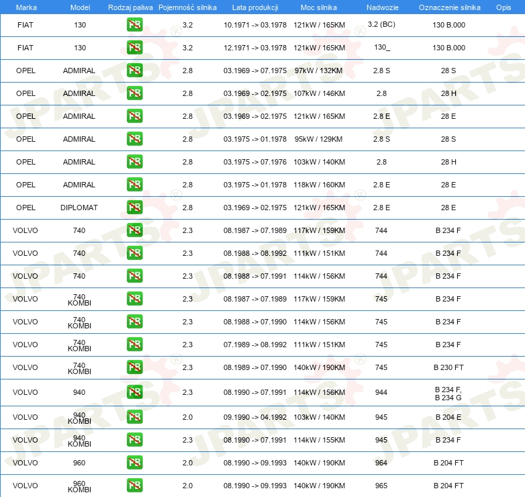The image size is (525, 497).
Task: Click the fuel icon in the Volvo 960 KOMBI 965 row
Action: (134, 486)
